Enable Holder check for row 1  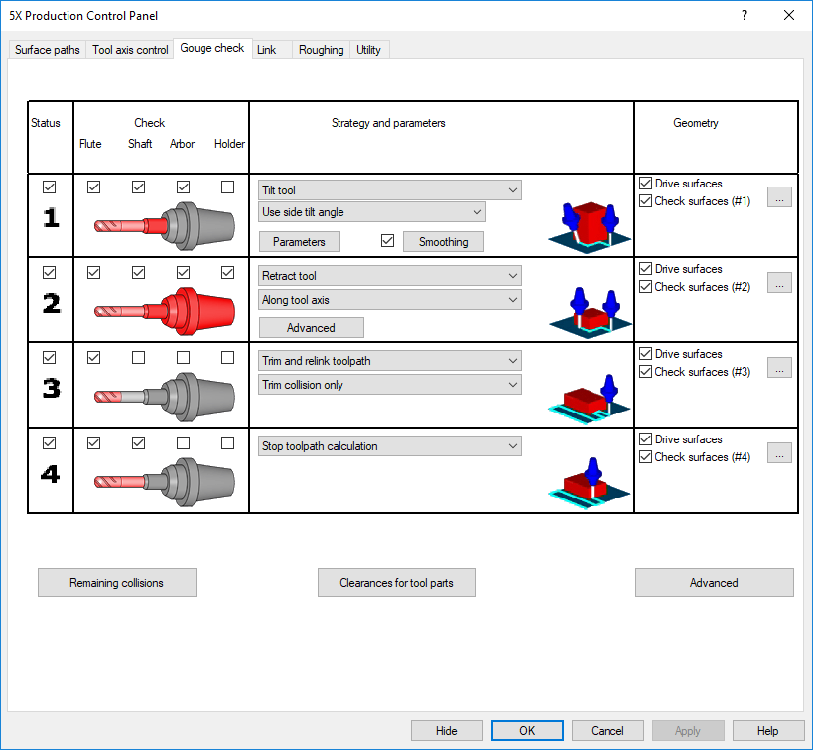[228, 187]
